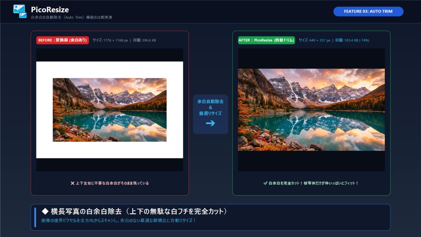Screen dimensions: 421x237
Task: Click the after file size 103.4 KB (-74%)
Action: [352, 40]
